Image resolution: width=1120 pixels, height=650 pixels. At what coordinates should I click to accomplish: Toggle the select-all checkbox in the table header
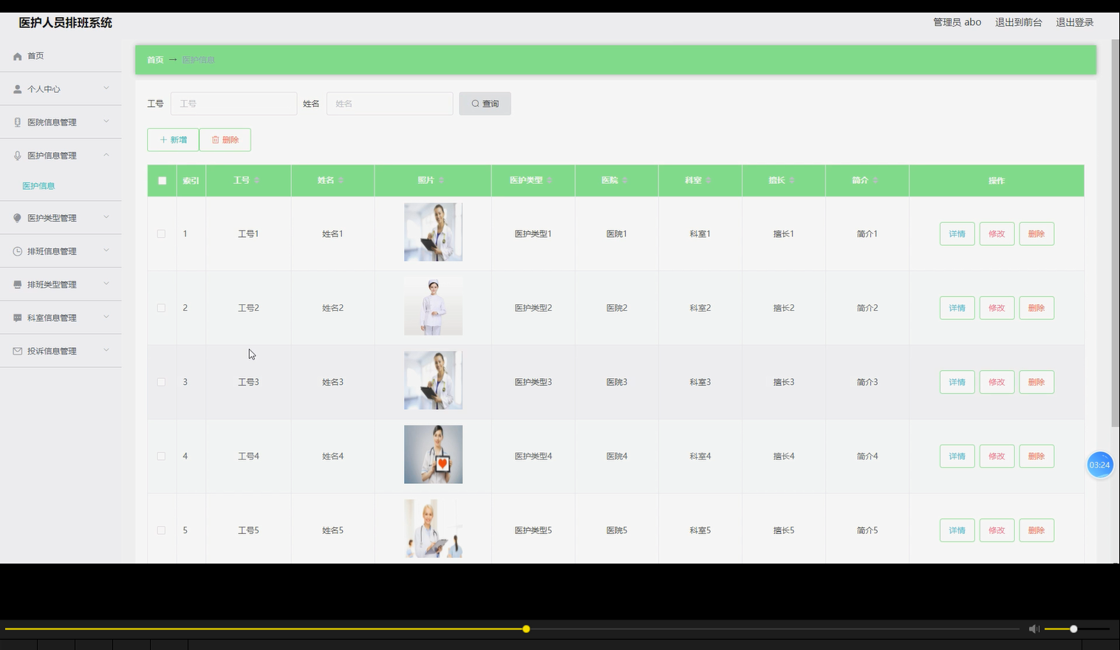[x=162, y=181]
